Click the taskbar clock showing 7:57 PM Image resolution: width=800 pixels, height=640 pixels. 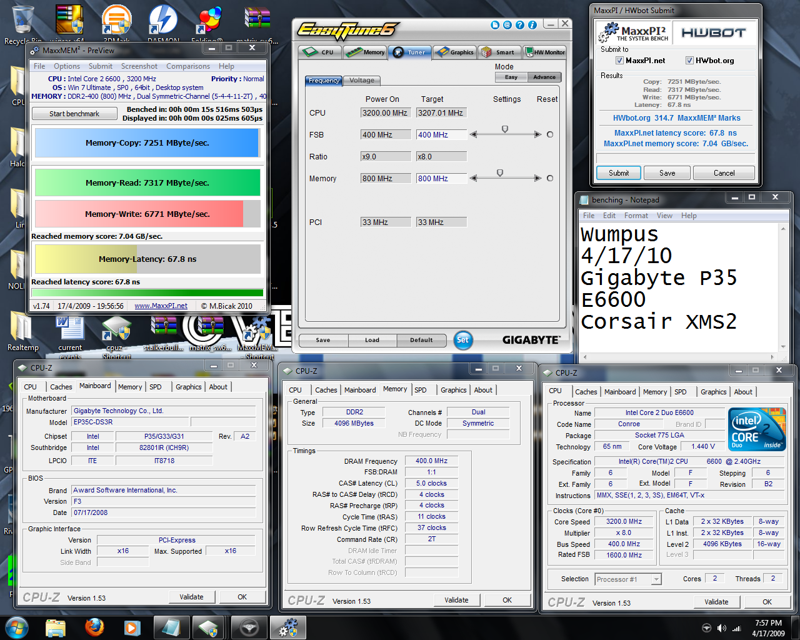point(768,628)
